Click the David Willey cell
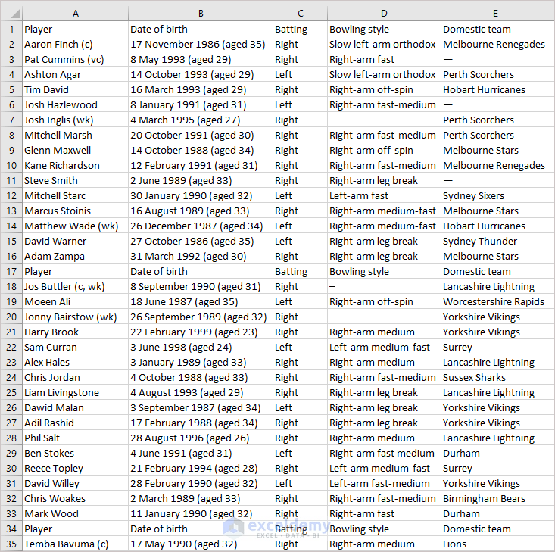The width and height of the screenshot is (555, 552). [75, 484]
